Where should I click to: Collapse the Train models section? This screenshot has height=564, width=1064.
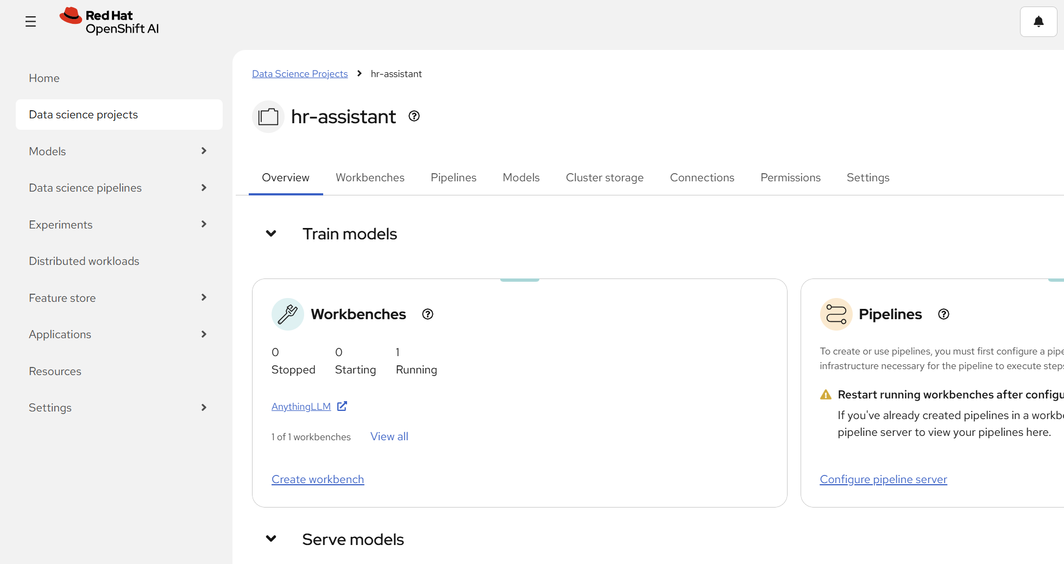(x=272, y=233)
